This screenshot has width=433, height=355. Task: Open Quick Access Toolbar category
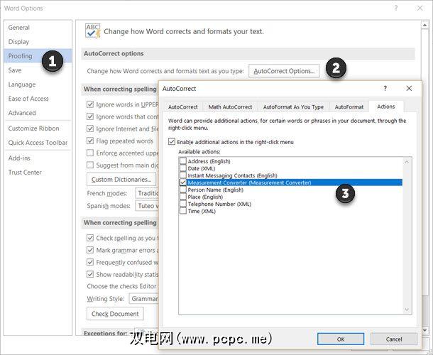coord(38,143)
